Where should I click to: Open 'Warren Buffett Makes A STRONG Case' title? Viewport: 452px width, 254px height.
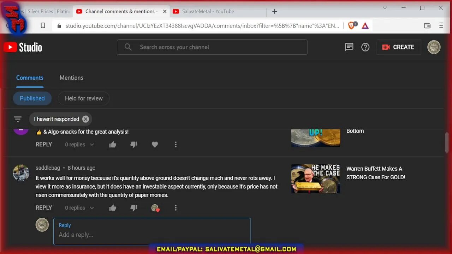376,173
